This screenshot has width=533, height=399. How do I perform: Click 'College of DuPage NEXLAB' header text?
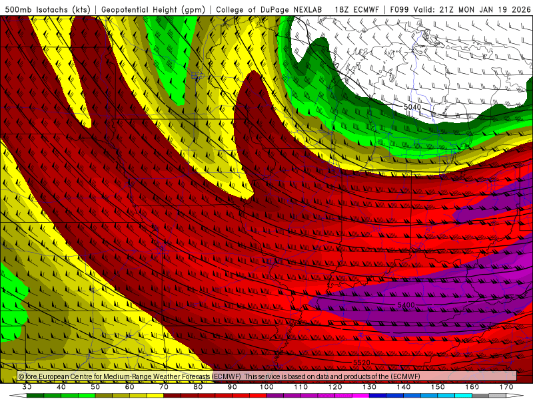pyautogui.click(x=269, y=9)
